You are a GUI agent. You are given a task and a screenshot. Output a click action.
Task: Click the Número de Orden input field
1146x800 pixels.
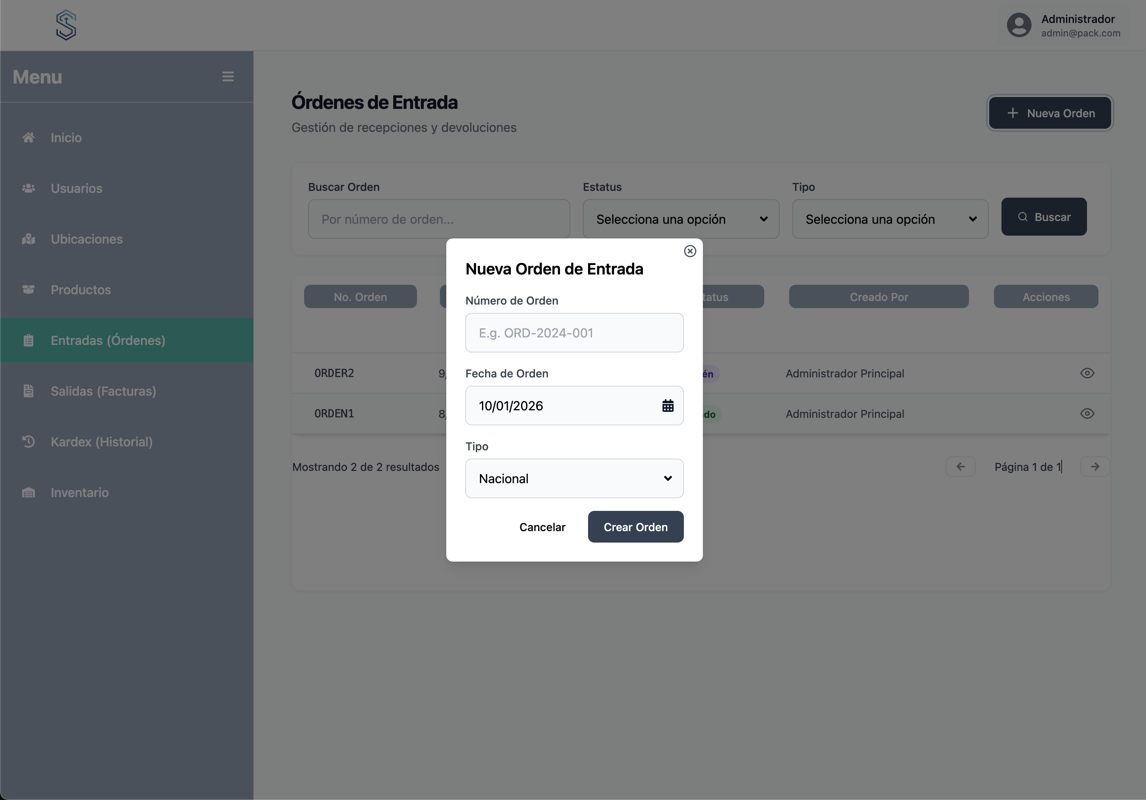coord(574,333)
